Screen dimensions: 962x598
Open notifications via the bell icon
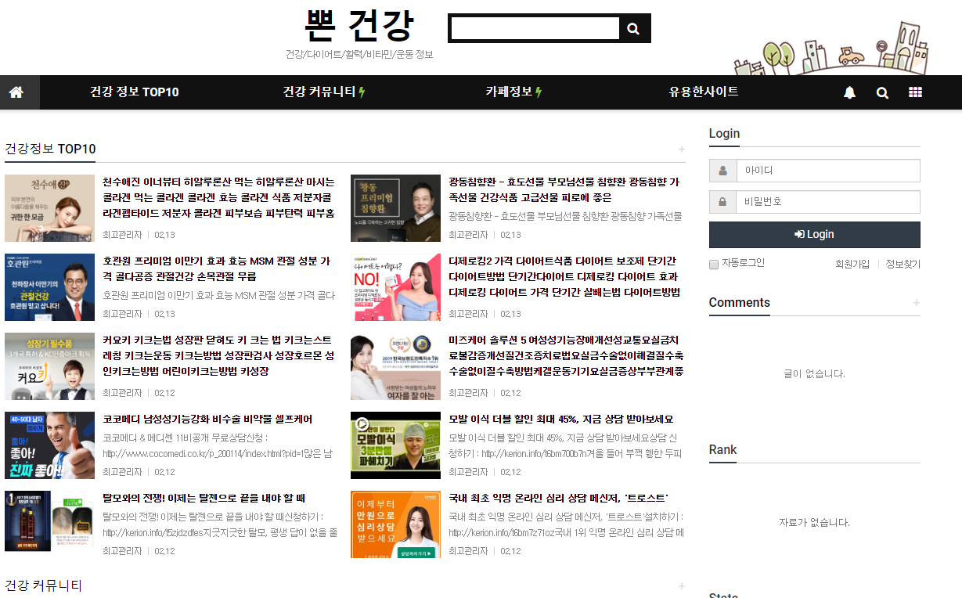849,92
